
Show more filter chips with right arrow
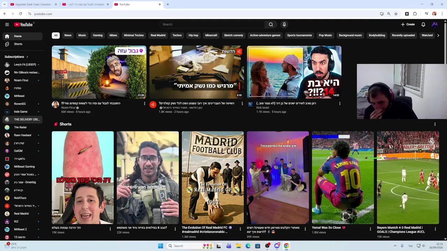tap(438, 35)
